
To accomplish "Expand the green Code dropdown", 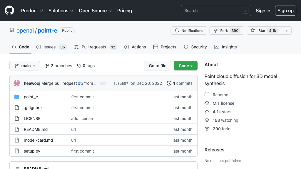I will coord(185,66).
